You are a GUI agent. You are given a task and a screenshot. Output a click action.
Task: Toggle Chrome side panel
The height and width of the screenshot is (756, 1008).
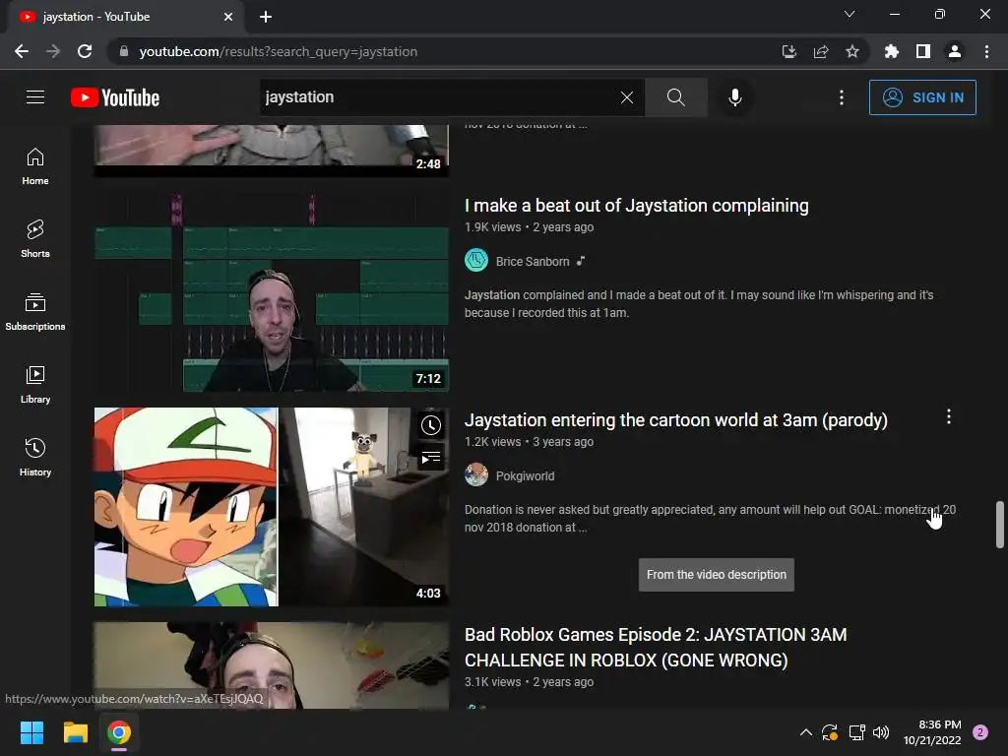pyautogui.click(x=923, y=51)
